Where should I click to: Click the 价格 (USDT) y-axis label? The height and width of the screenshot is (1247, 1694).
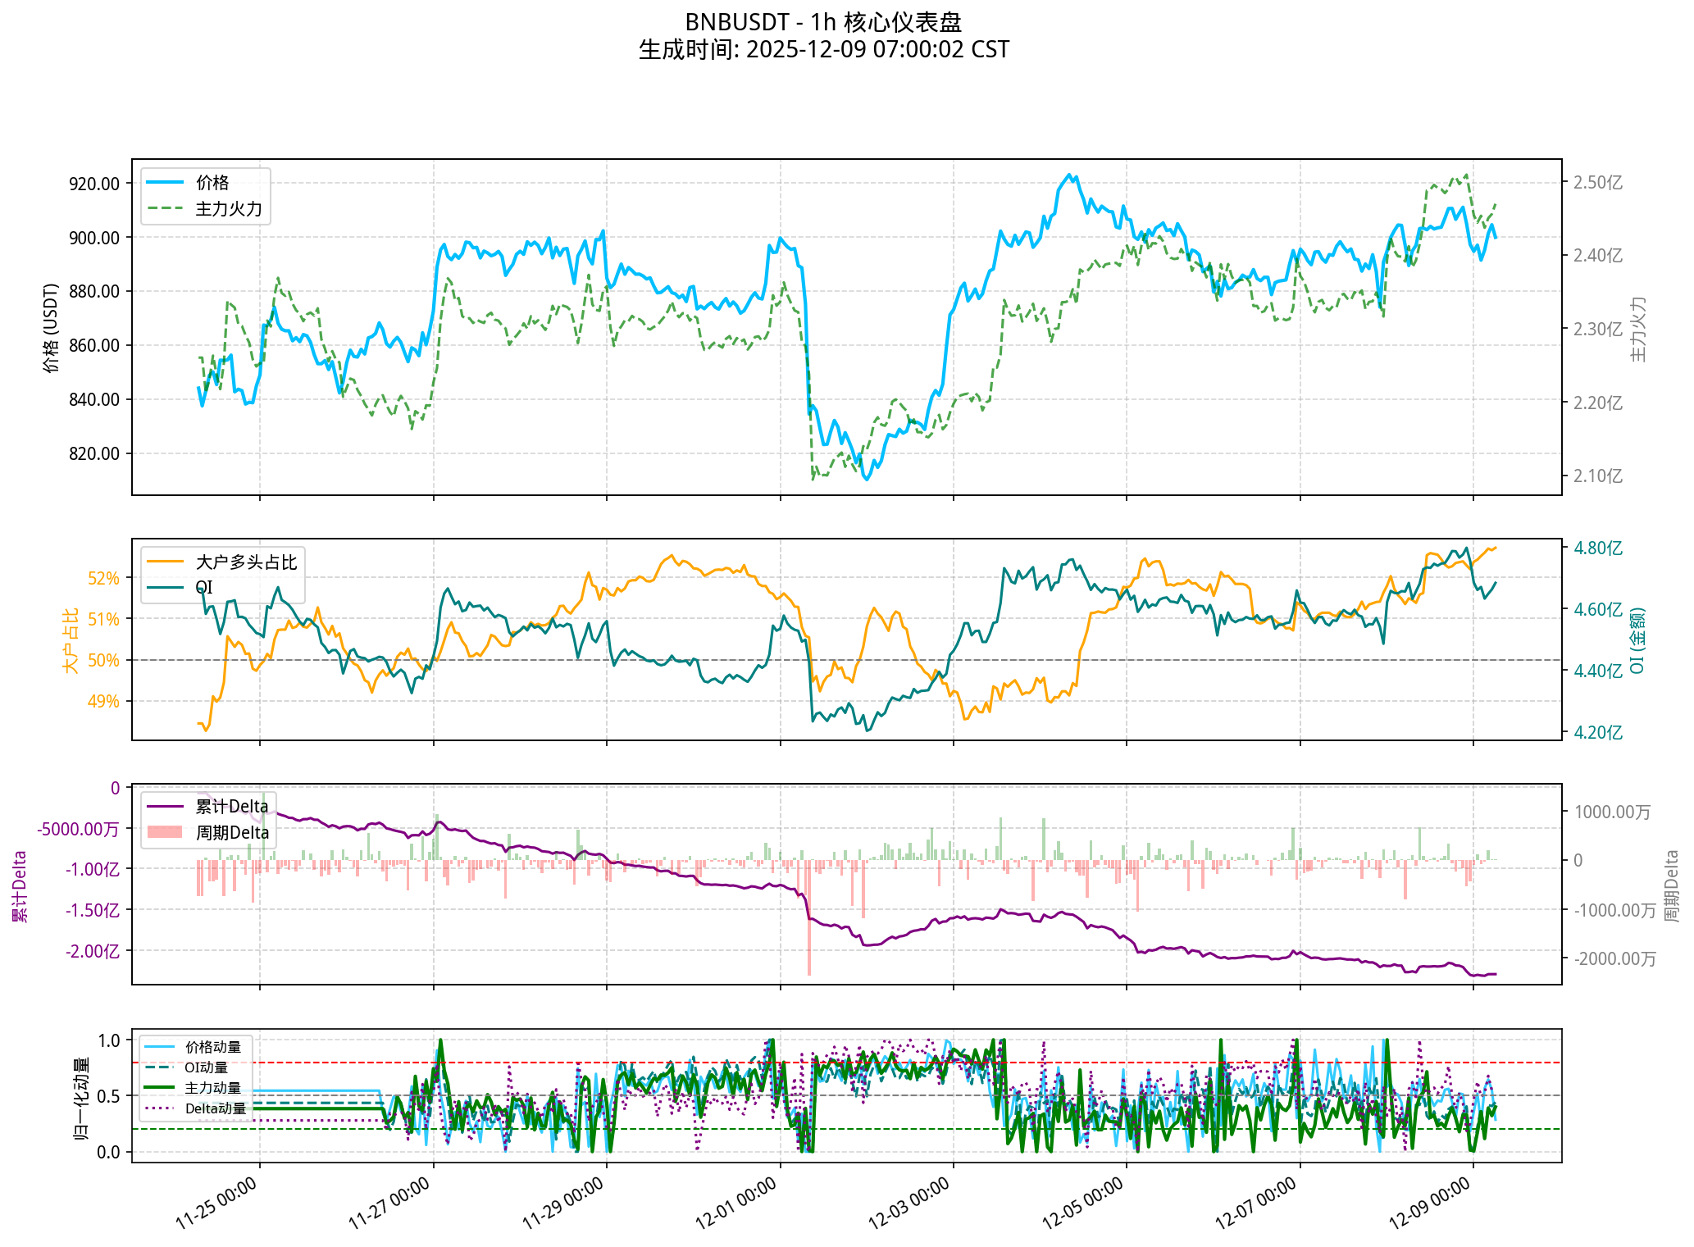[x=52, y=328]
